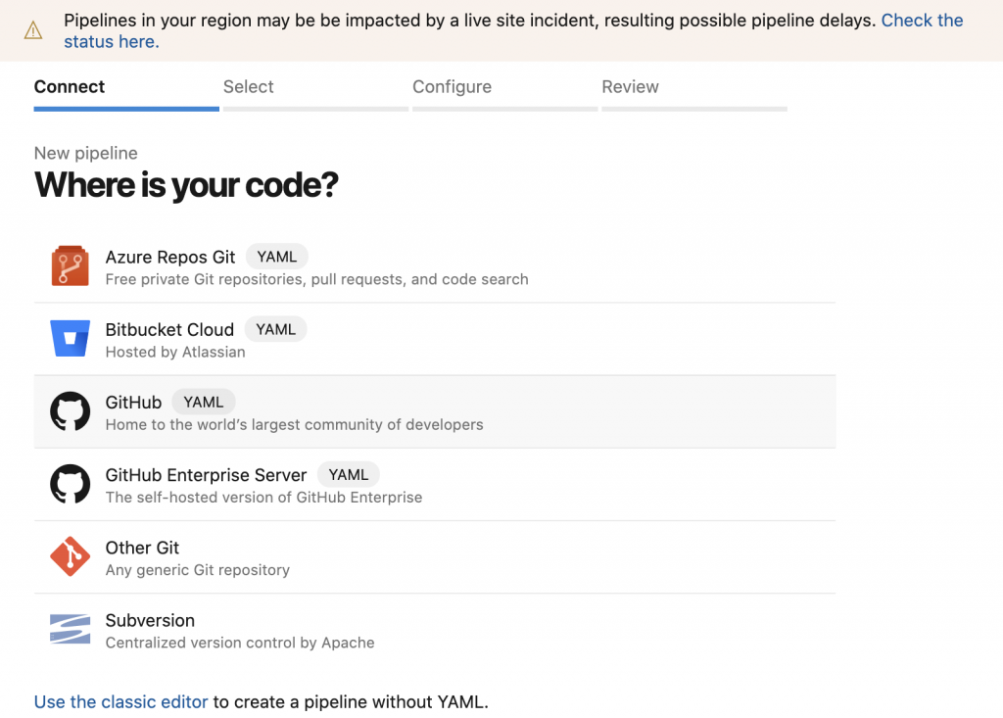Open the 'Check the status here' link
This screenshot has width=1003, height=718.
pos(921,21)
